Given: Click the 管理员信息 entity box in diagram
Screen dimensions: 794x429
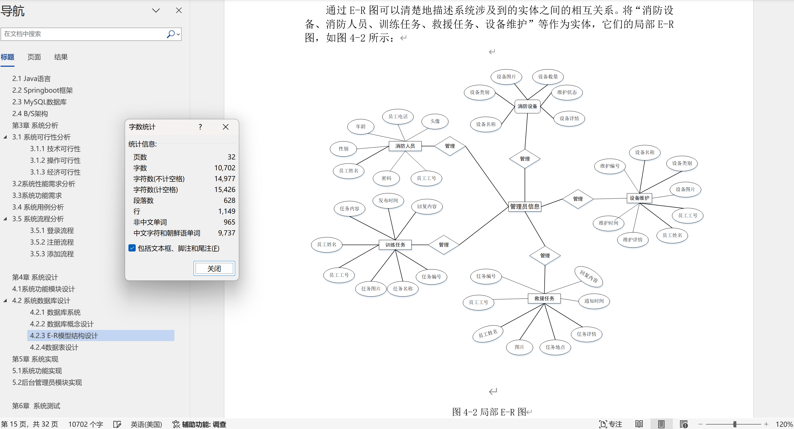Looking at the screenshot, I should pos(525,206).
